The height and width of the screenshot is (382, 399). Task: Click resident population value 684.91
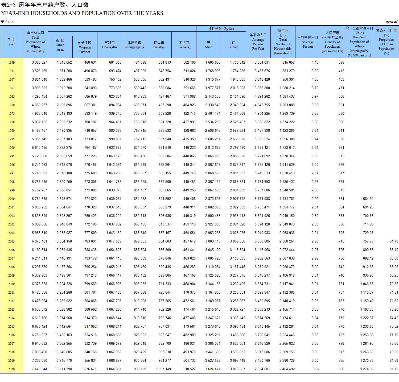point(368,199)
